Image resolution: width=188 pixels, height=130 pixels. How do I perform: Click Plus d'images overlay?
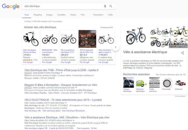pyautogui.click(x=178, y=46)
